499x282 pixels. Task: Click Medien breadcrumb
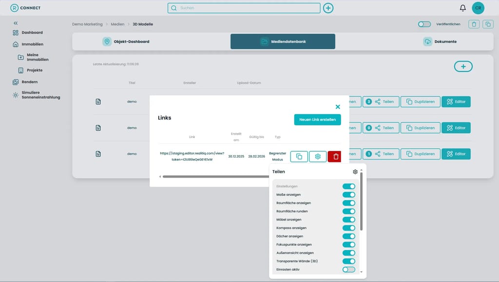coord(117,24)
